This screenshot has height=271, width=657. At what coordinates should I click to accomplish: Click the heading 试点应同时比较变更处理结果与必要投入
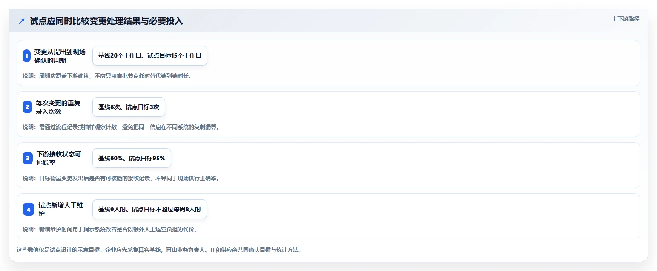(106, 21)
